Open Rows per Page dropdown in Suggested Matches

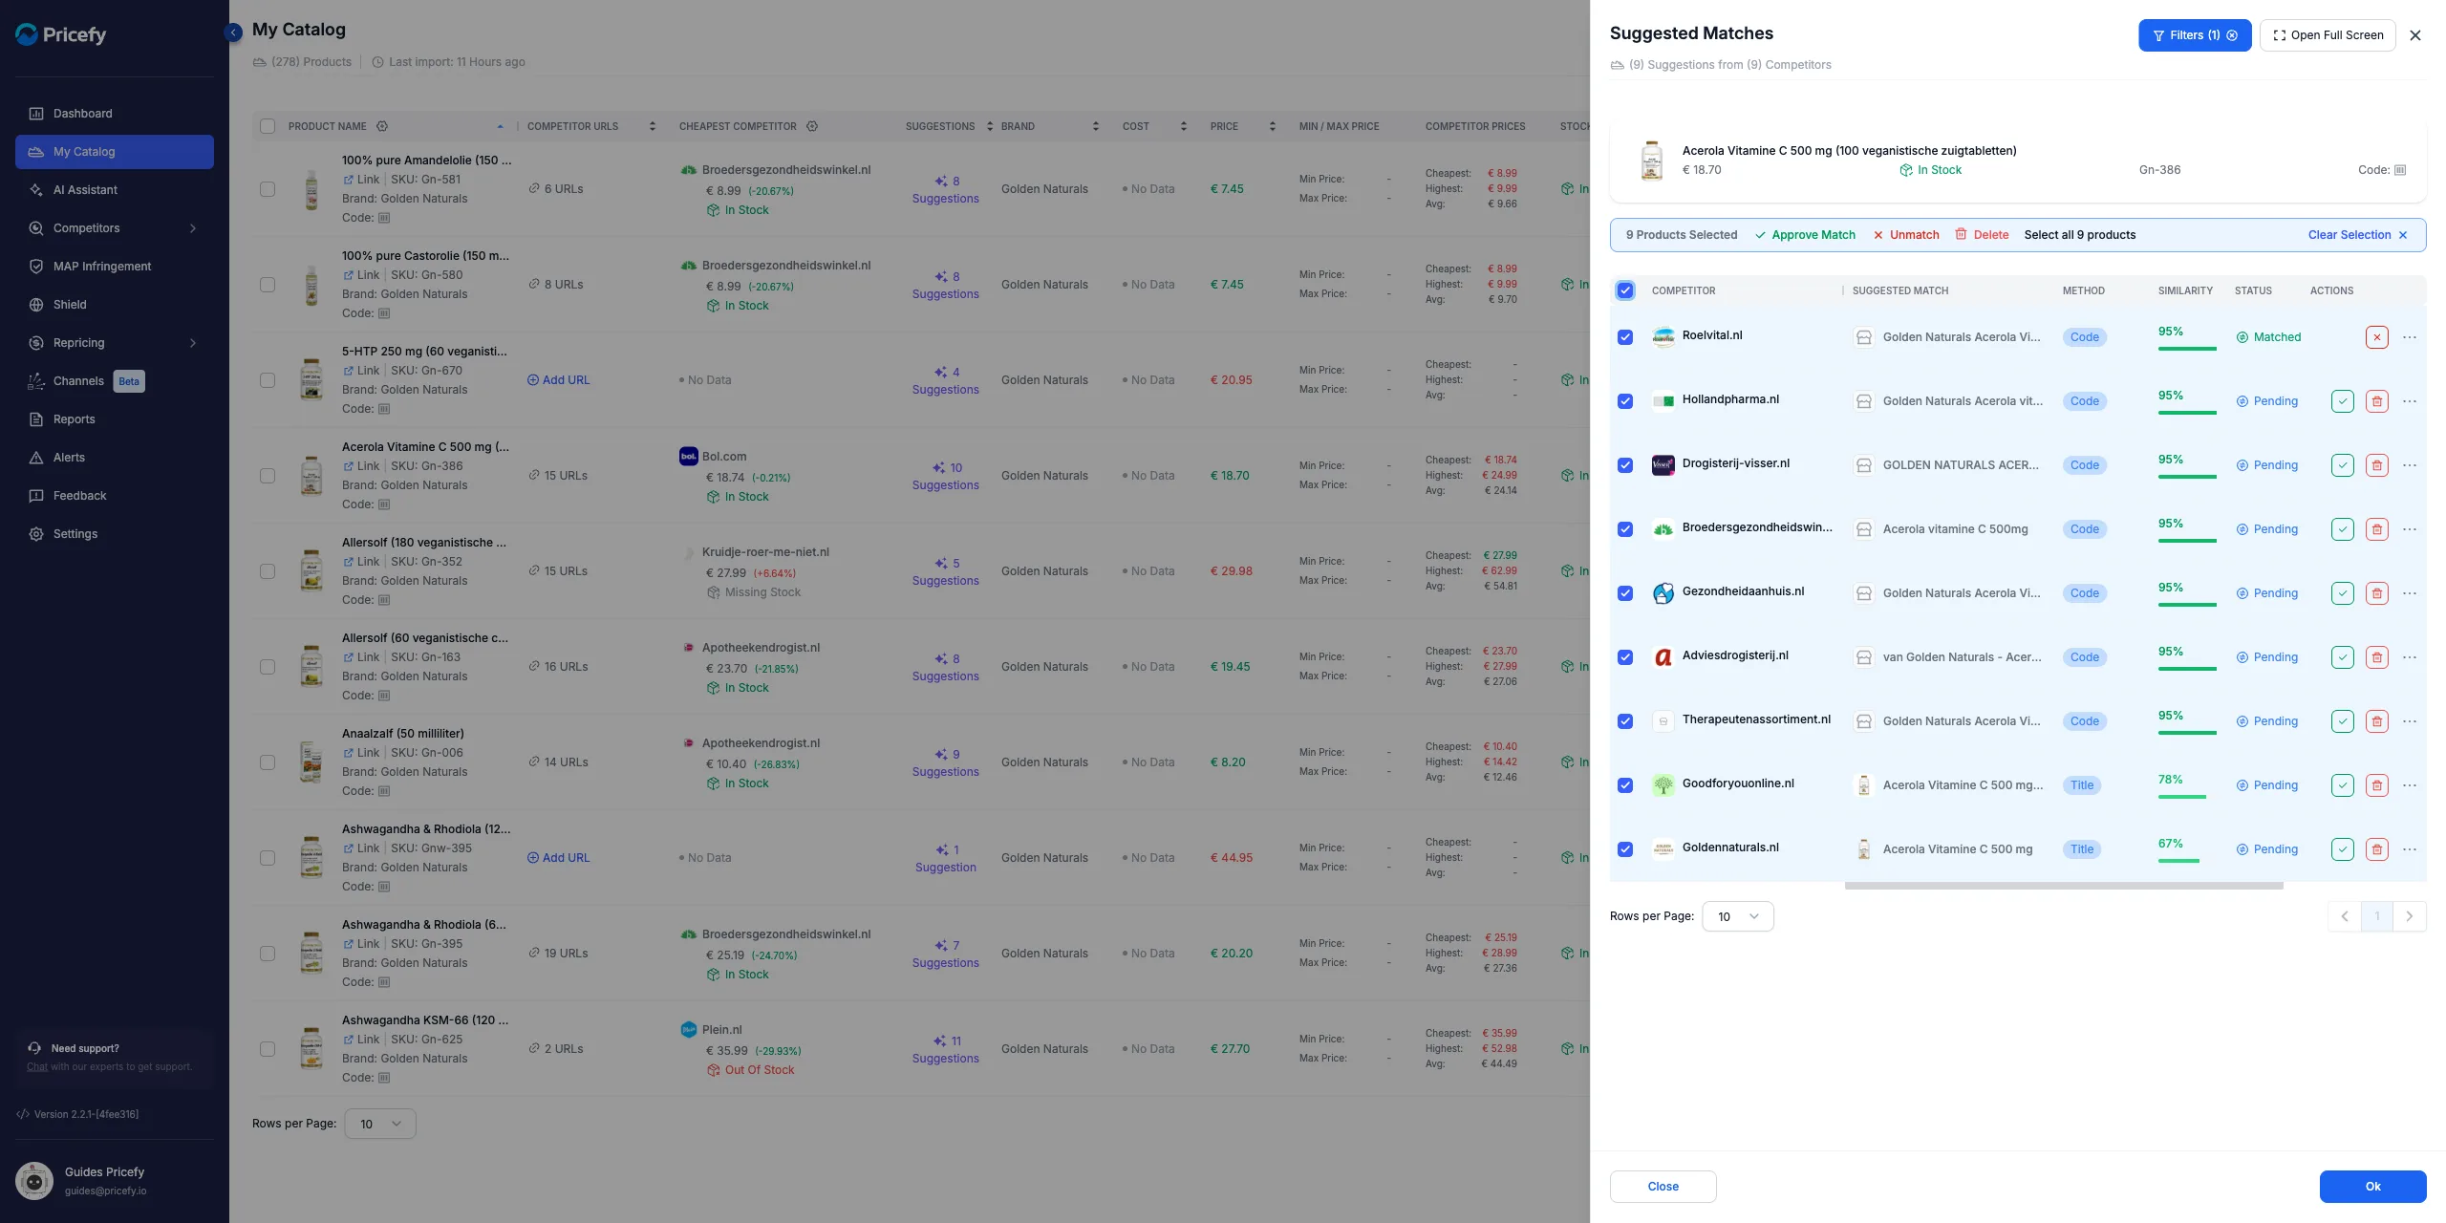click(1738, 916)
